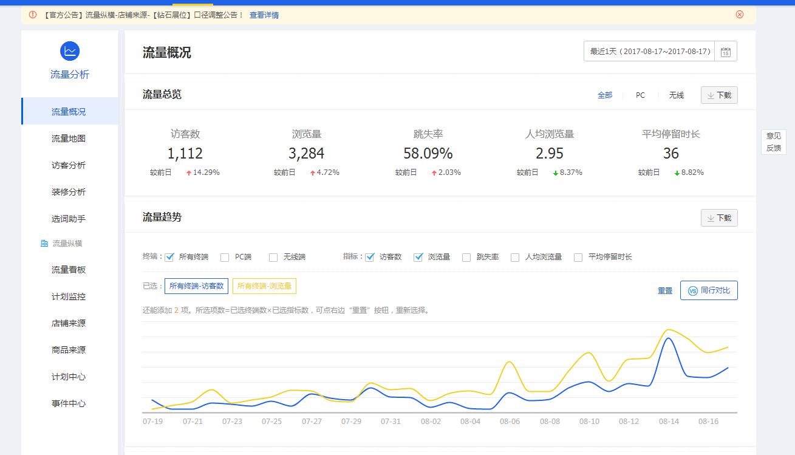
Task: Open 流量地图 in the sidebar menu
Action: coord(69,139)
